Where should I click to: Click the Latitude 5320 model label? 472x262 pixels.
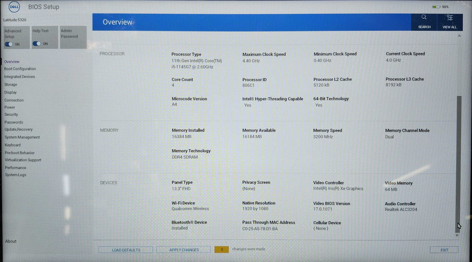(15, 20)
